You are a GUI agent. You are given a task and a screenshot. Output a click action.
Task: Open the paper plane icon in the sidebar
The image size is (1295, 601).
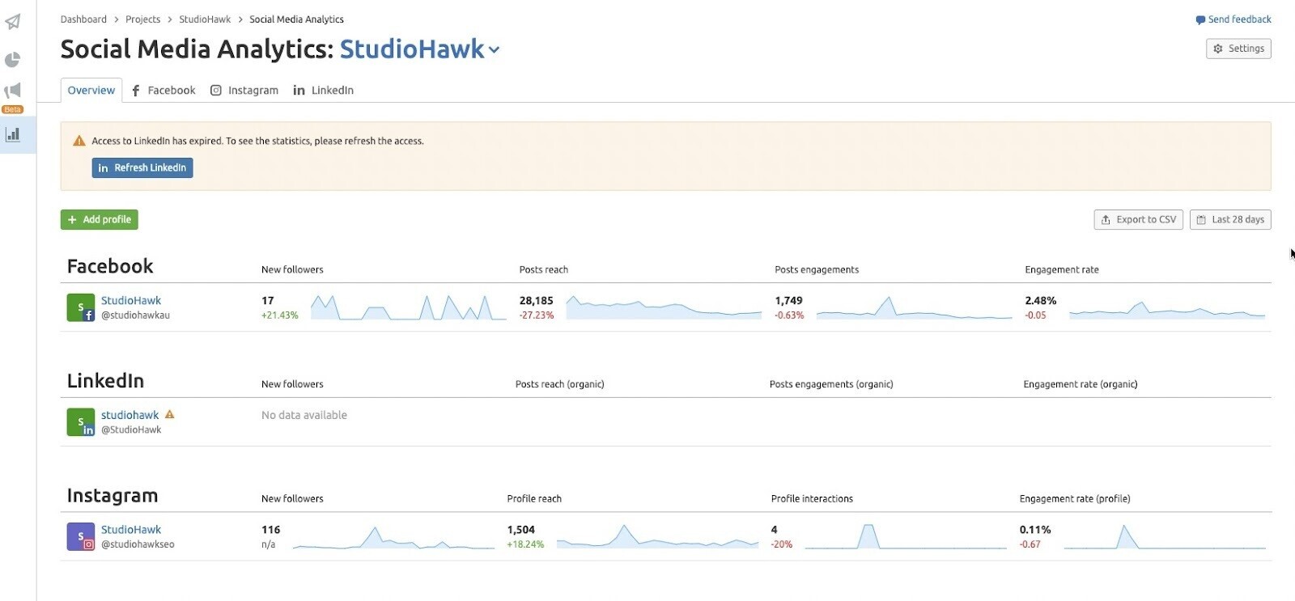[x=13, y=22]
